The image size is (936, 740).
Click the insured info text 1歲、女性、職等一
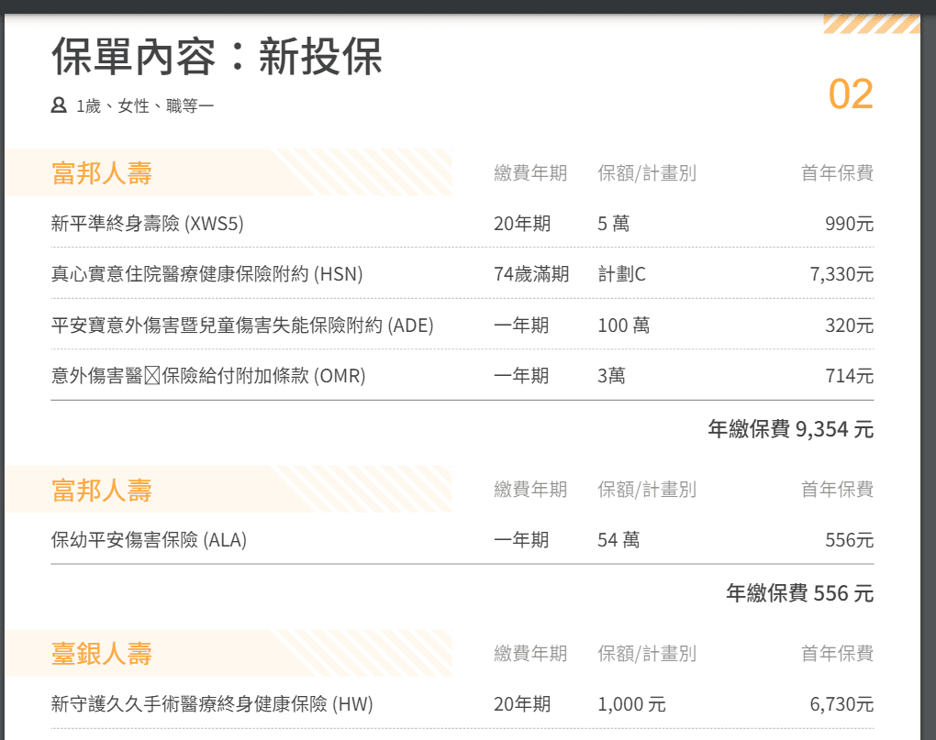click(144, 106)
